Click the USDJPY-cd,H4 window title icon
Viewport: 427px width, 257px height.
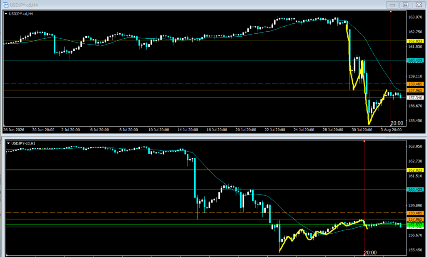click(5, 5)
